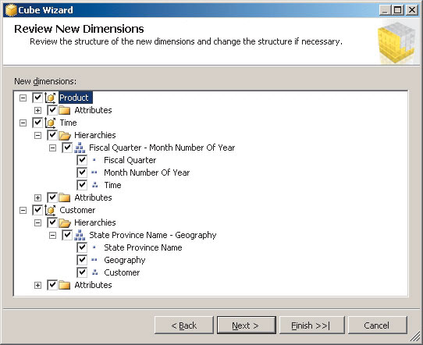Click the Finish button
423x345 pixels.
coord(312,325)
